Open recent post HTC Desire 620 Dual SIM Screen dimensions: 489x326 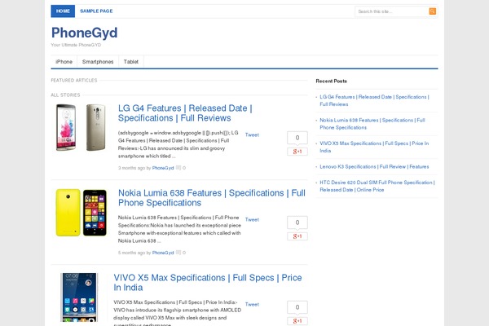click(377, 187)
